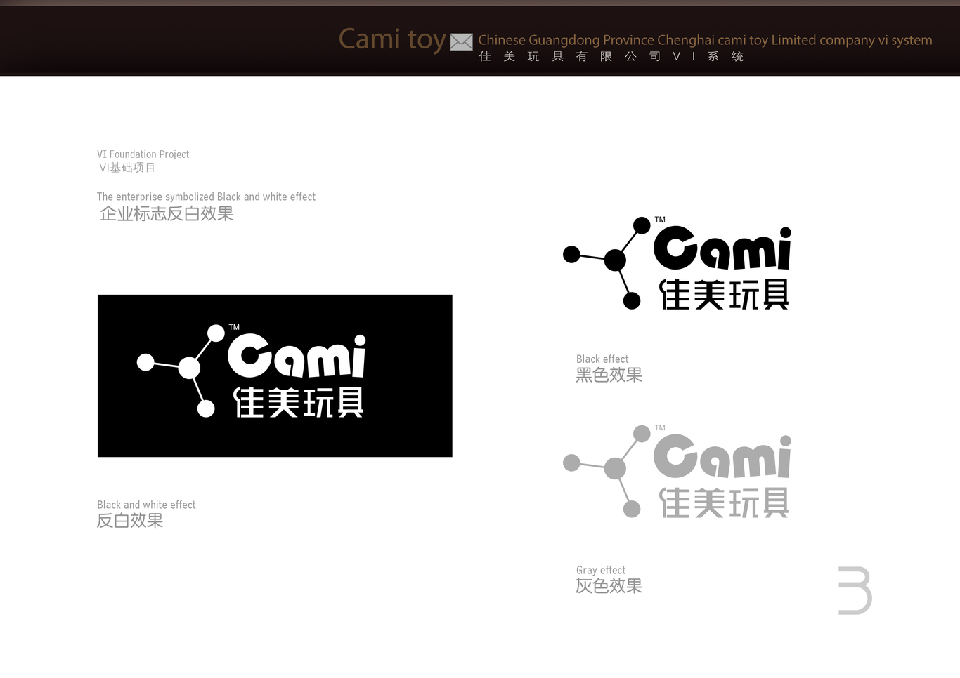Click the Chinese header subtitle '佳美玩具有限公司VI系统'
This screenshot has height=678, width=960.
coord(611,57)
